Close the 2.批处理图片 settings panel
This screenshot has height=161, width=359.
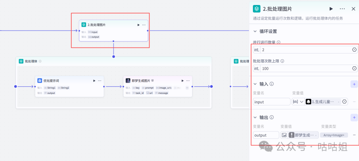pos(353,9)
